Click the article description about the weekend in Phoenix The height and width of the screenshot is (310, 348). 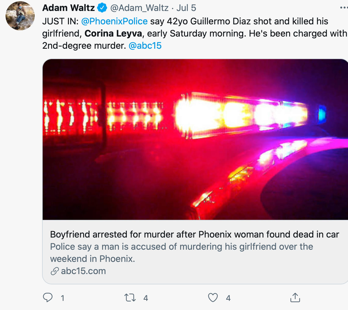tap(182, 252)
